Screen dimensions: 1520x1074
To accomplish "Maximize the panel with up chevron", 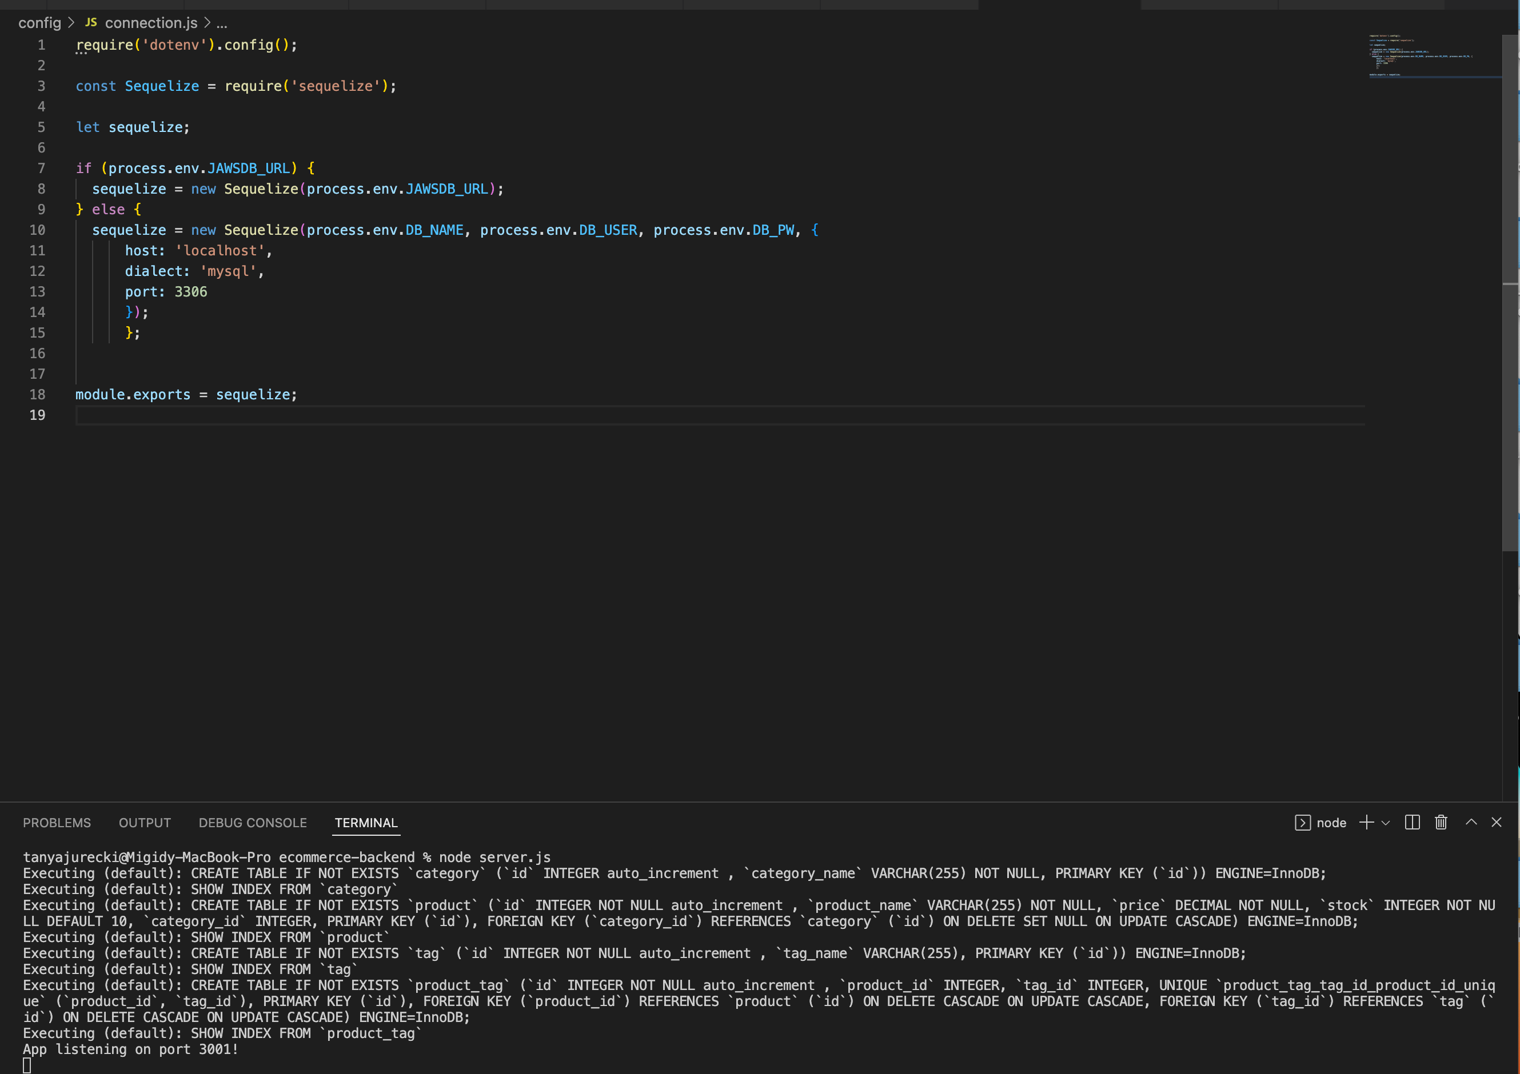I will point(1471,822).
